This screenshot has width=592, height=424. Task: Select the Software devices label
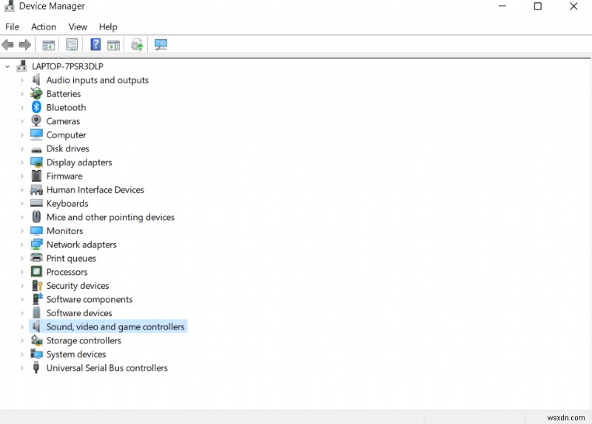tap(79, 312)
